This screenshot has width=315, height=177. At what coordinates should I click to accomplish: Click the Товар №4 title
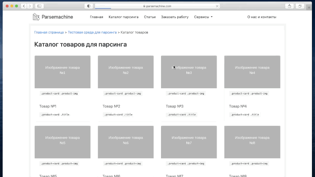(x=238, y=106)
